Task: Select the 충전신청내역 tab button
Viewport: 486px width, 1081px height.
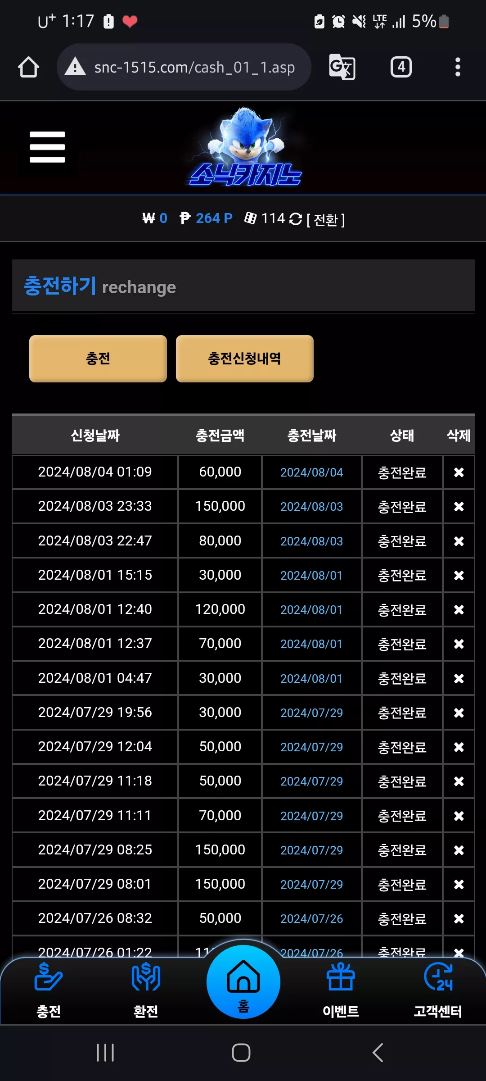Action: (x=245, y=359)
